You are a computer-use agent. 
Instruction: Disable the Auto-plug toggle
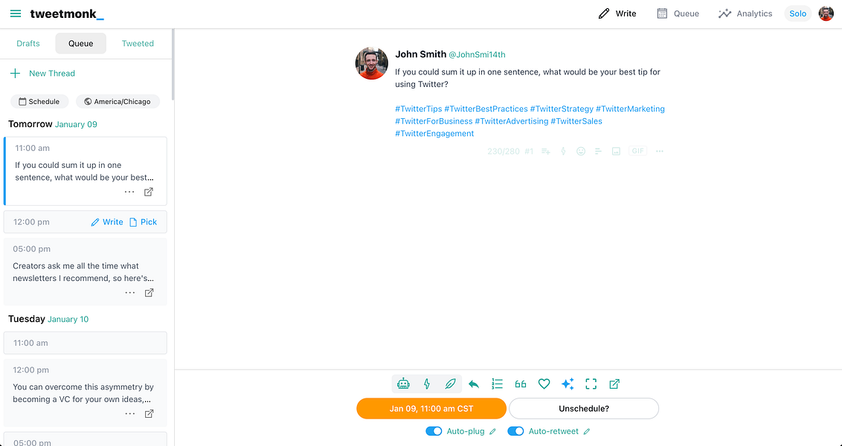pos(434,430)
